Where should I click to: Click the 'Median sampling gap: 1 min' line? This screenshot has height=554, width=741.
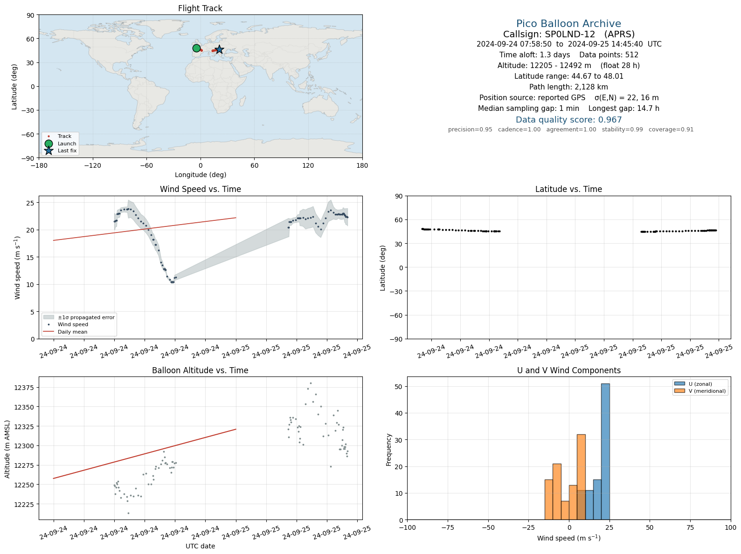pos(568,109)
